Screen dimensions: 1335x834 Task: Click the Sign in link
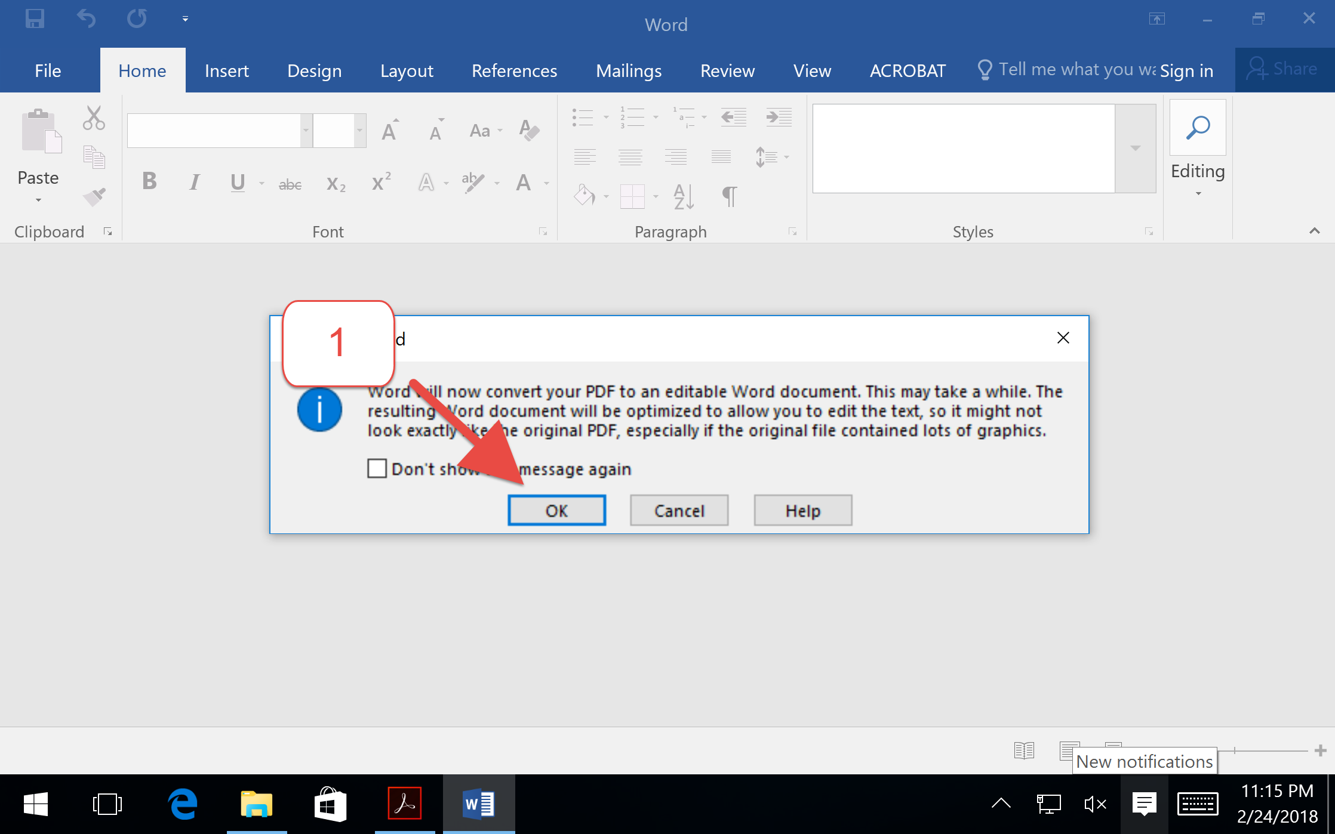tap(1186, 70)
